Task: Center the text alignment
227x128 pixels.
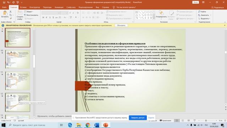Action: [x=87, y=17]
